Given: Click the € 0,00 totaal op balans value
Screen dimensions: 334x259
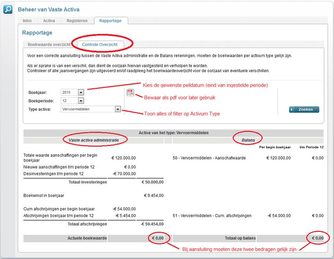Looking at the screenshot, I should click(x=318, y=238).
